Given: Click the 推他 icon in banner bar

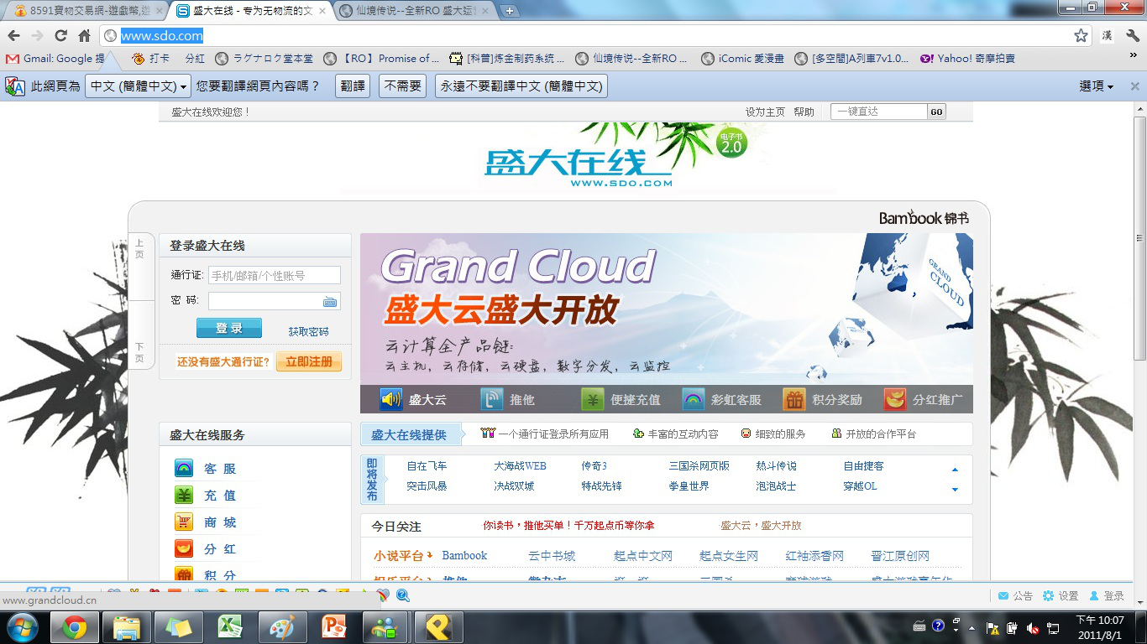Looking at the screenshot, I should [x=492, y=399].
